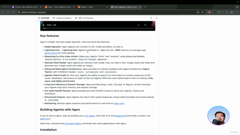Seek along the video progress bar
The image size is (240, 135).
(x=97, y=28)
